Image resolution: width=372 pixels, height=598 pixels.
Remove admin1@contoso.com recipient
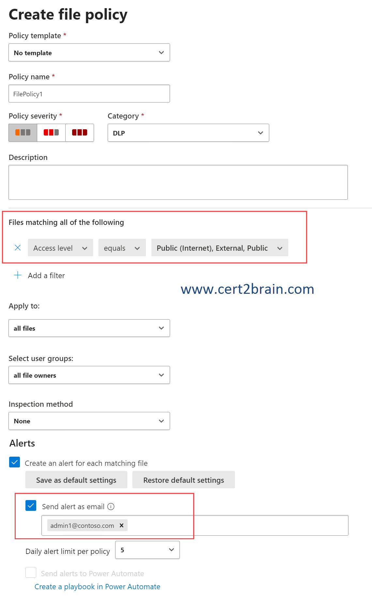click(121, 525)
